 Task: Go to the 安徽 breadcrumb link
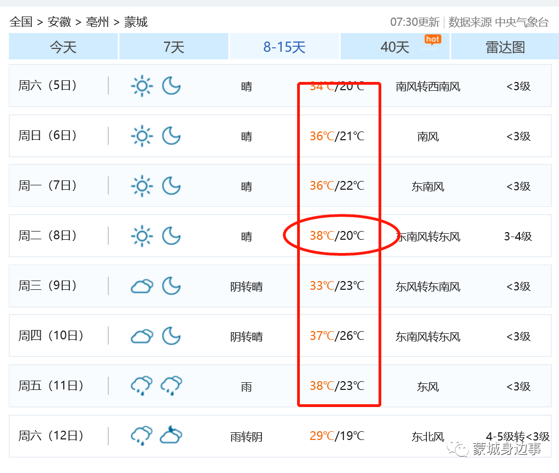tap(59, 22)
